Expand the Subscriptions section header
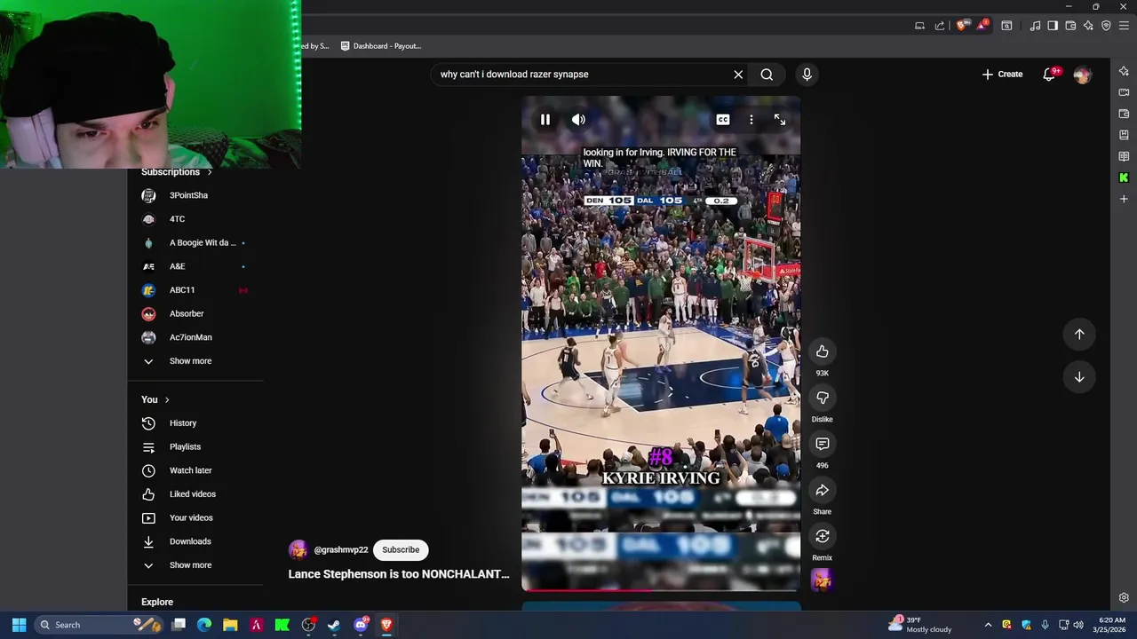 pyautogui.click(x=176, y=172)
